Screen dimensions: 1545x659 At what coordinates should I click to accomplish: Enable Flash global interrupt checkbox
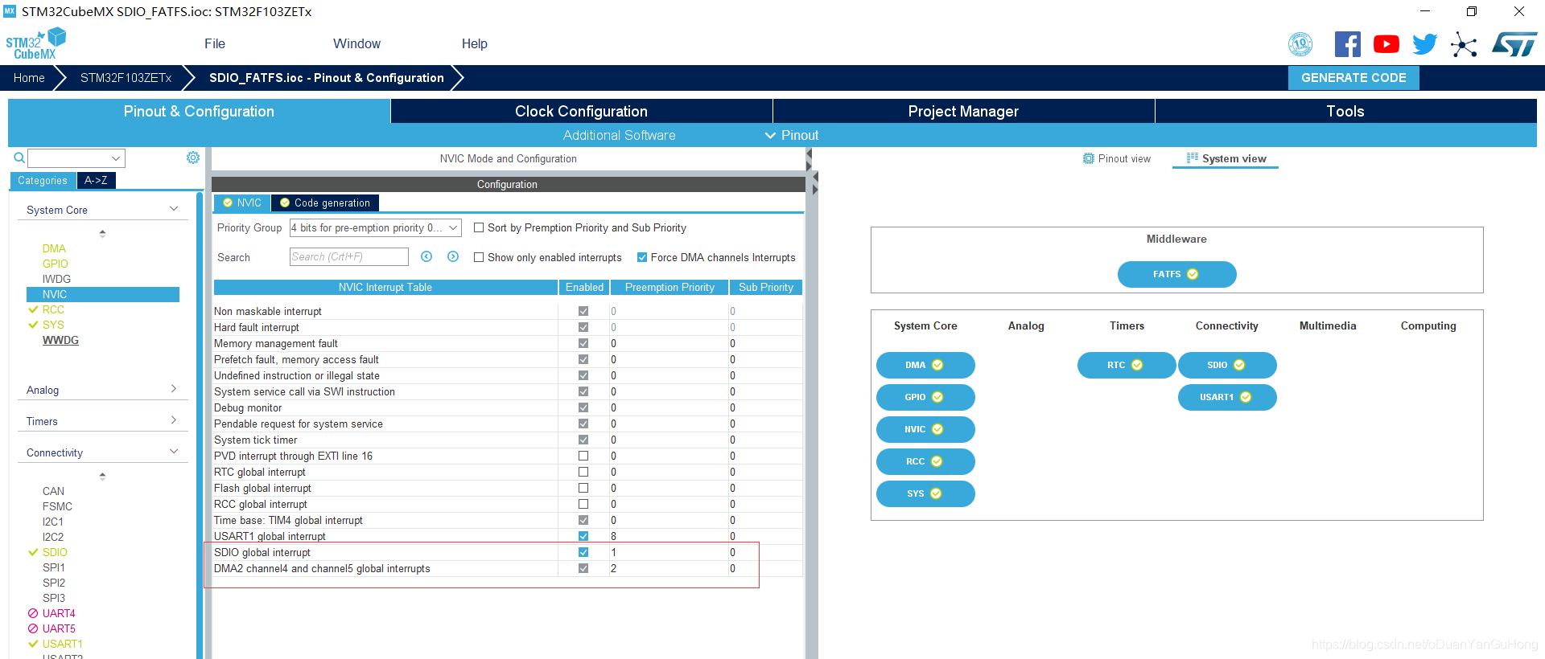(583, 488)
